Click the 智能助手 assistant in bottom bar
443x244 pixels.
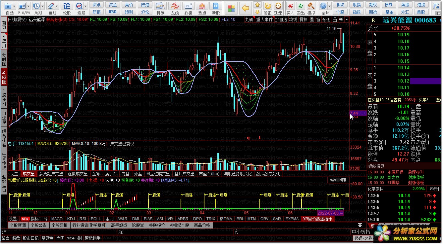point(92,238)
